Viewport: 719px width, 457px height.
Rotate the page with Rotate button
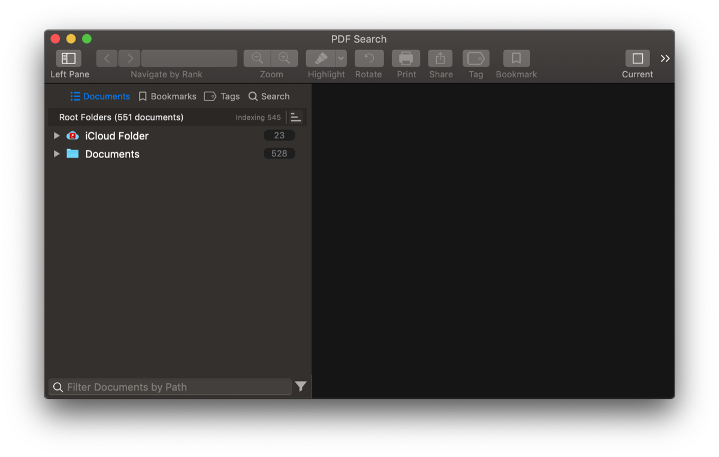click(x=369, y=58)
